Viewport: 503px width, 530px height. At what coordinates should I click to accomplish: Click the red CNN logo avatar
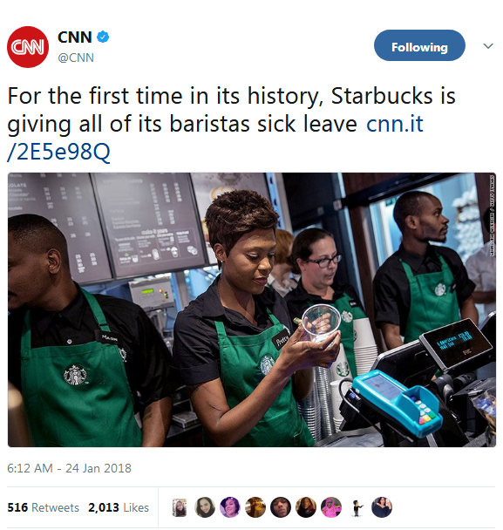(28, 47)
